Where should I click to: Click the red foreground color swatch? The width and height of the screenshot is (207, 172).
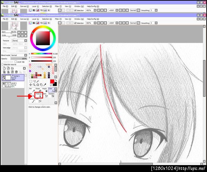pyautogui.click(x=52, y=81)
